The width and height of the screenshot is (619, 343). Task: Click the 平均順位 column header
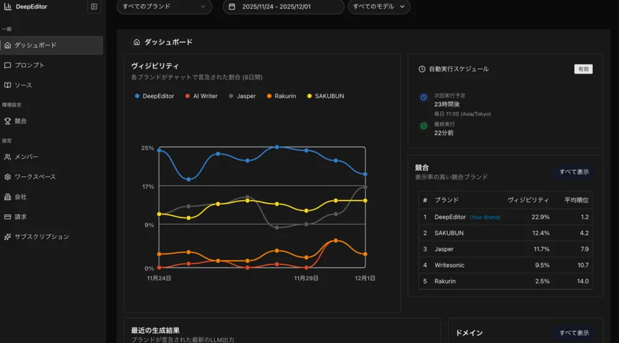pyautogui.click(x=576, y=200)
